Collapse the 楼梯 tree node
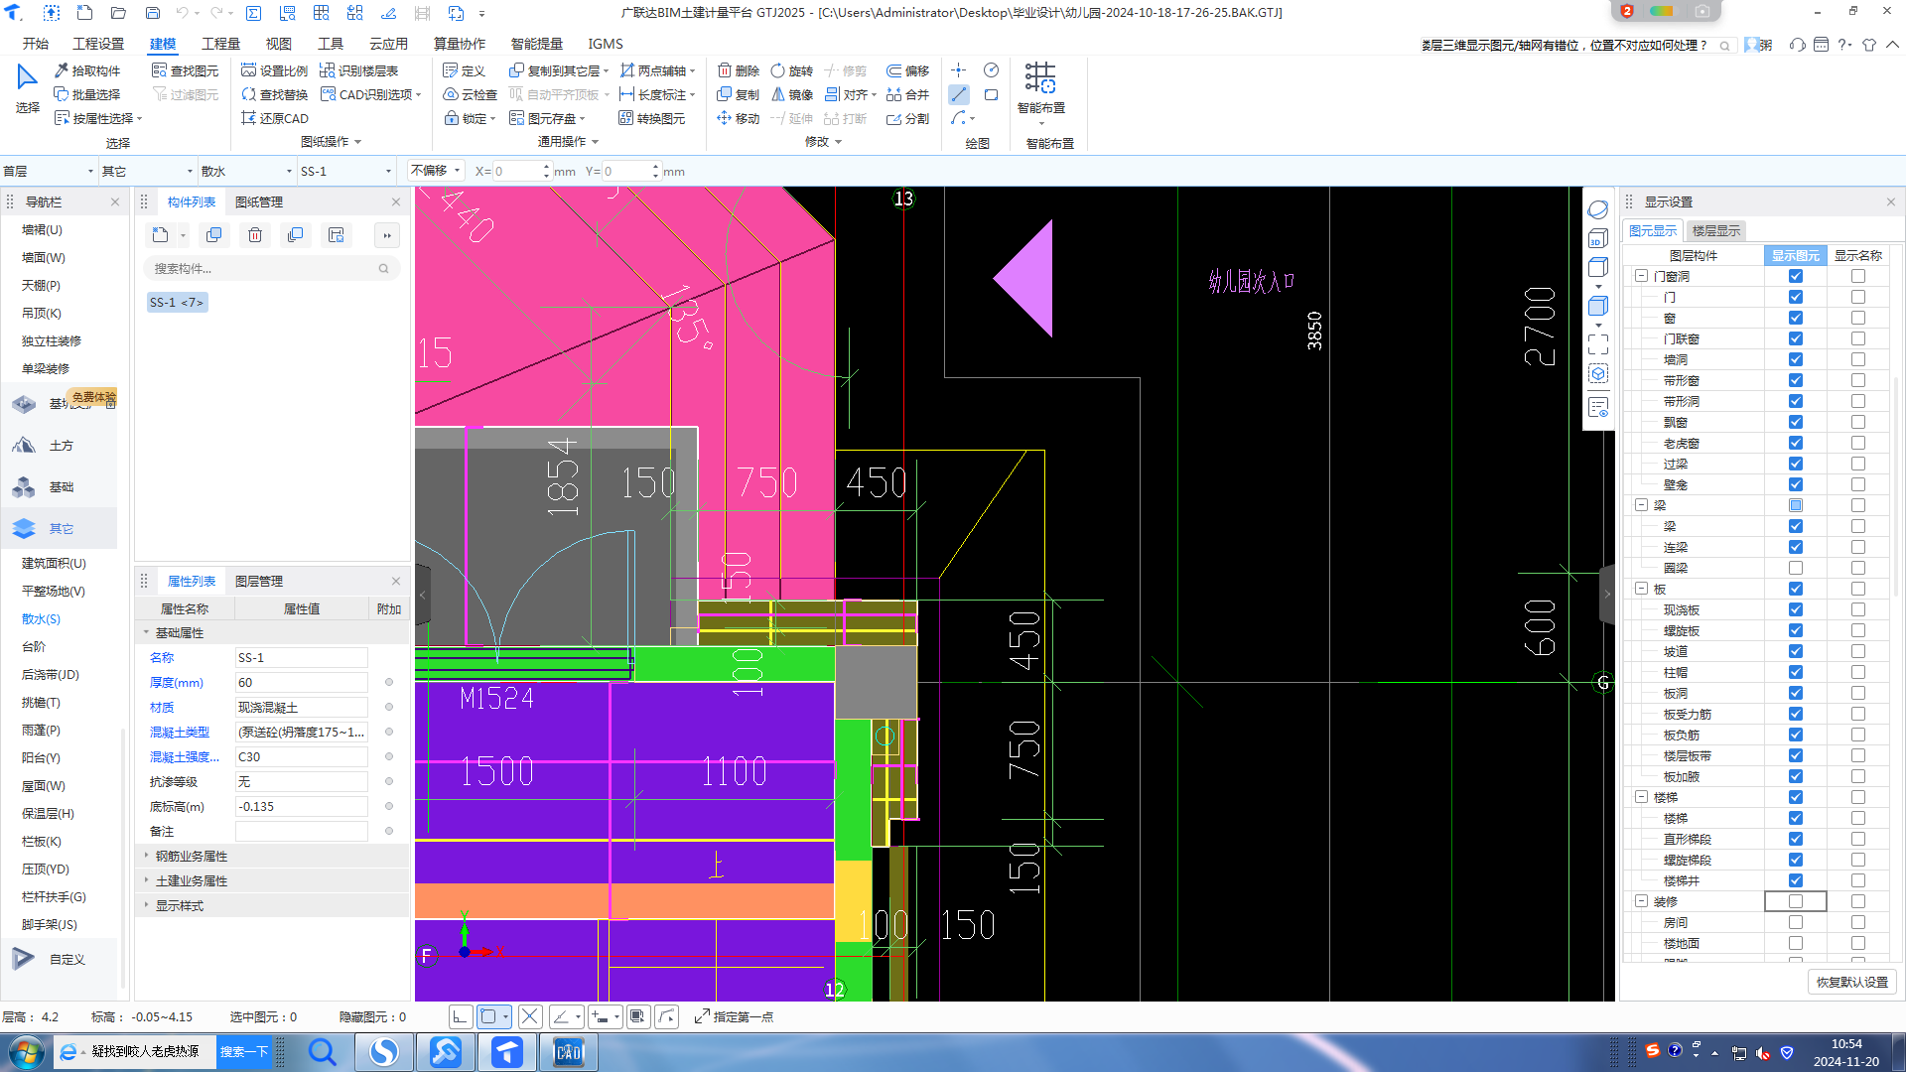 [x=1641, y=797]
